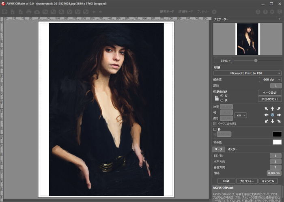This screenshot has width=284, height=202.
Task: Click the load guiding lines icon
Action: point(69,12)
